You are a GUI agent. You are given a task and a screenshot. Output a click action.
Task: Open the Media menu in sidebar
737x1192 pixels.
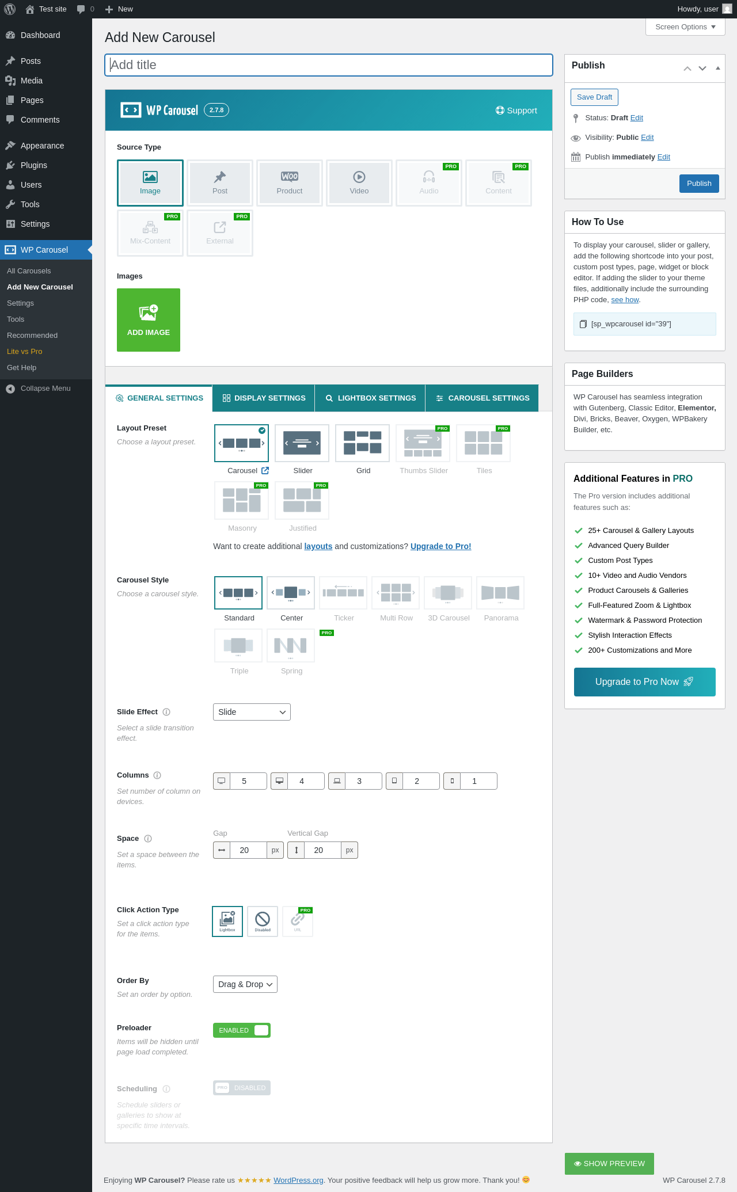[46, 81]
